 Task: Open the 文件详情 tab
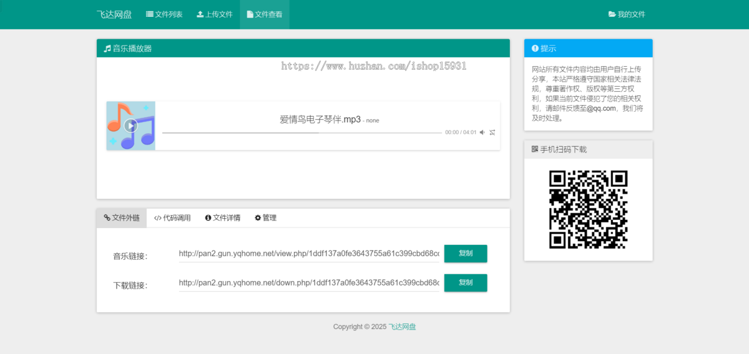coord(222,218)
